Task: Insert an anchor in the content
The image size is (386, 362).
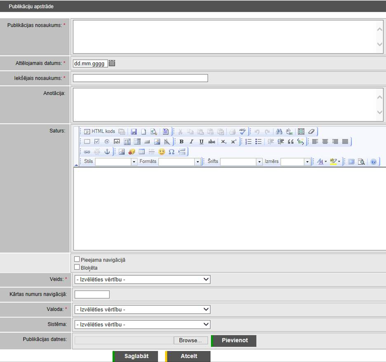Action: tap(107, 151)
